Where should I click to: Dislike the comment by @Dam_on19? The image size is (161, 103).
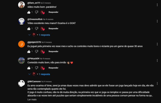click(x=36, y=12)
